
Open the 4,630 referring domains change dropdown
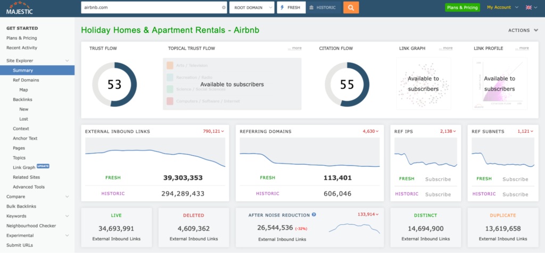(x=371, y=131)
